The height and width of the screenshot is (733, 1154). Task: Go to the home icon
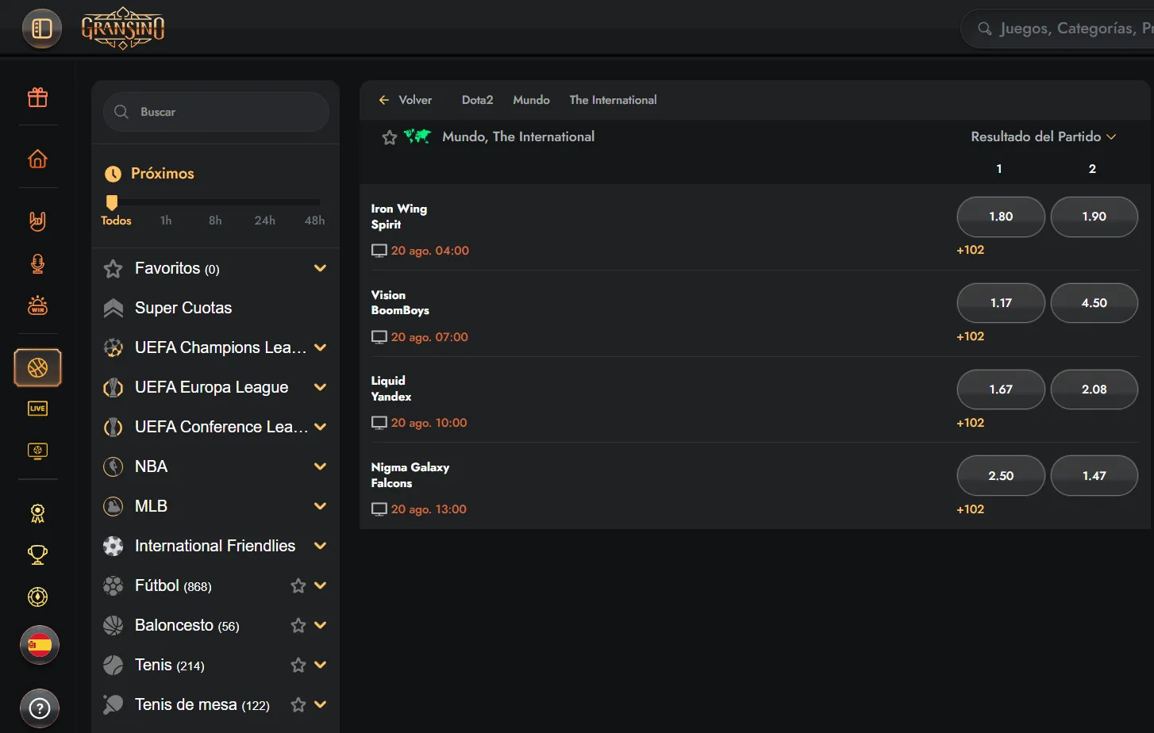(37, 159)
